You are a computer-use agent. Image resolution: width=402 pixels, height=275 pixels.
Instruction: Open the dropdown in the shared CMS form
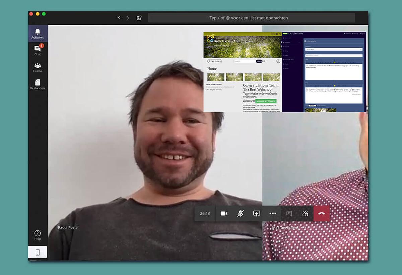333,49
